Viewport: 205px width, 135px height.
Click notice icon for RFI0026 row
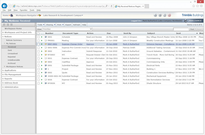click(46, 83)
